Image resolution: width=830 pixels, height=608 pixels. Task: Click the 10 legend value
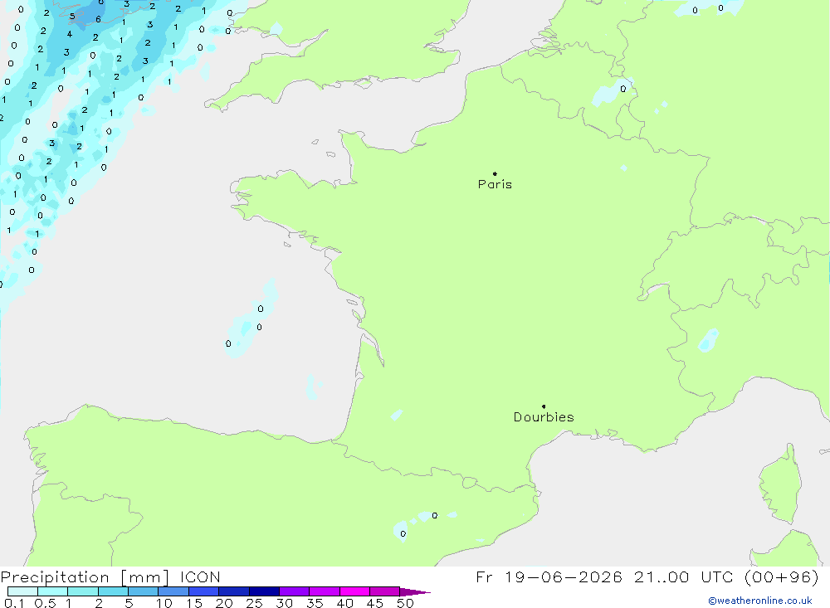[x=164, y=603]
